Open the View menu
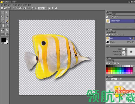This screenshot has height=104, width=135. pos(10,5)
